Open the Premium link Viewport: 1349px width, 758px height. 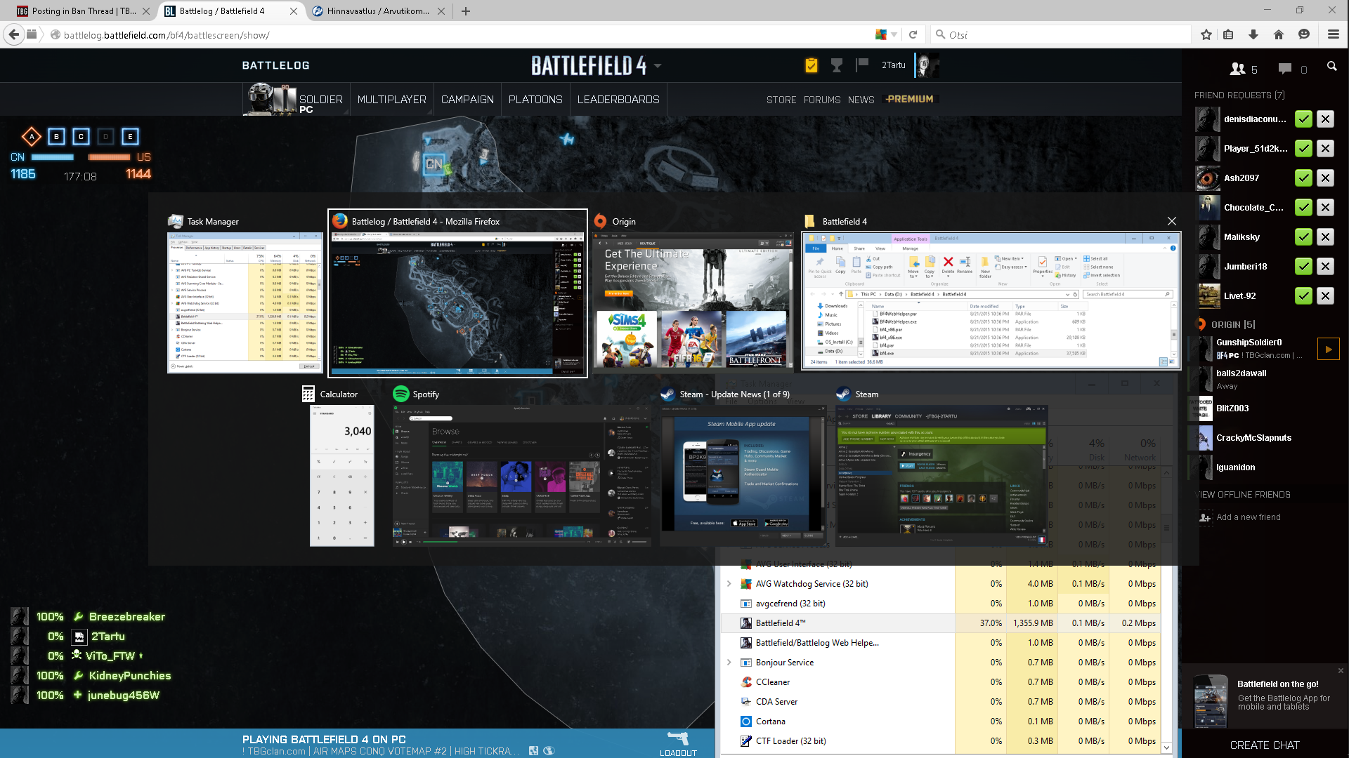coord(909,99)
